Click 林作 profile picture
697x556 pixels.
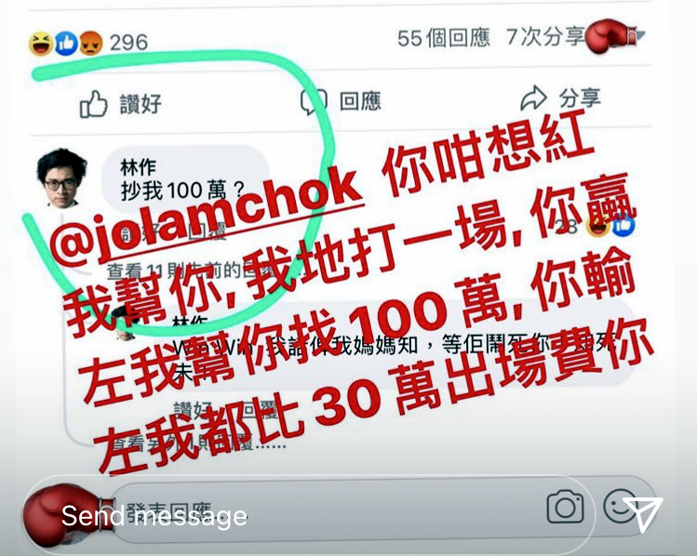[x=62, y=179]
